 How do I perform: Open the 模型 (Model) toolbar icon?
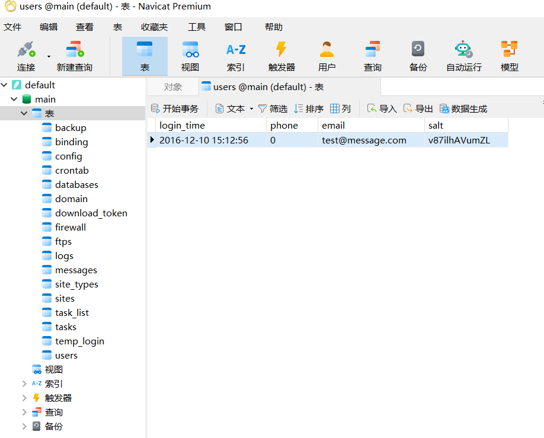tap(509, 50)
